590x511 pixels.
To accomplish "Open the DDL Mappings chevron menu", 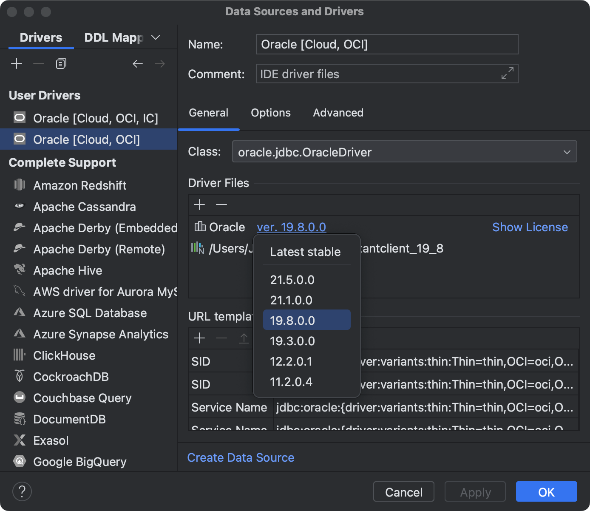I will point(156,37).
